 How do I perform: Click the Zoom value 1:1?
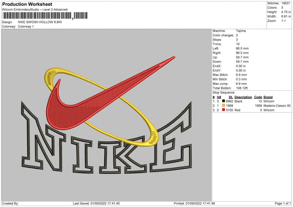coord(283,21)
